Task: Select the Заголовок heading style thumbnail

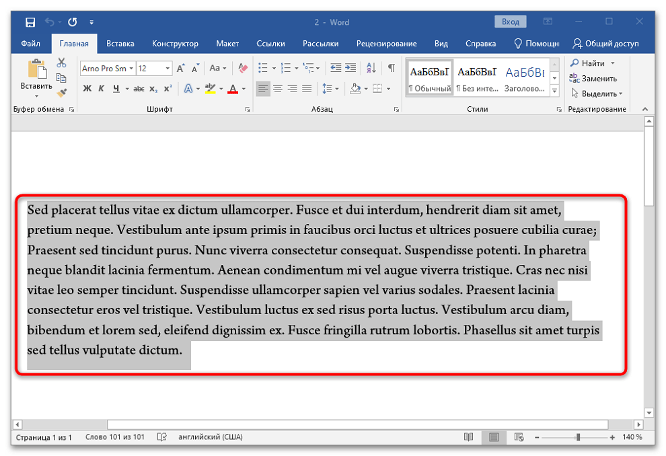Action: (525, 79)
